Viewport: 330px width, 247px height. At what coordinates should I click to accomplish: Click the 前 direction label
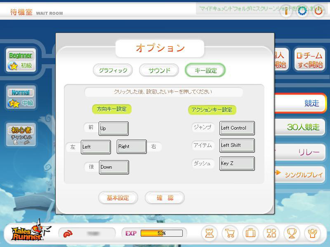(x=91, y=127)
